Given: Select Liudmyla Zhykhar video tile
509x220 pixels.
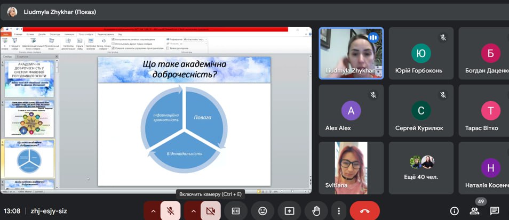Looking at the screenshot, I should point(351,53).
